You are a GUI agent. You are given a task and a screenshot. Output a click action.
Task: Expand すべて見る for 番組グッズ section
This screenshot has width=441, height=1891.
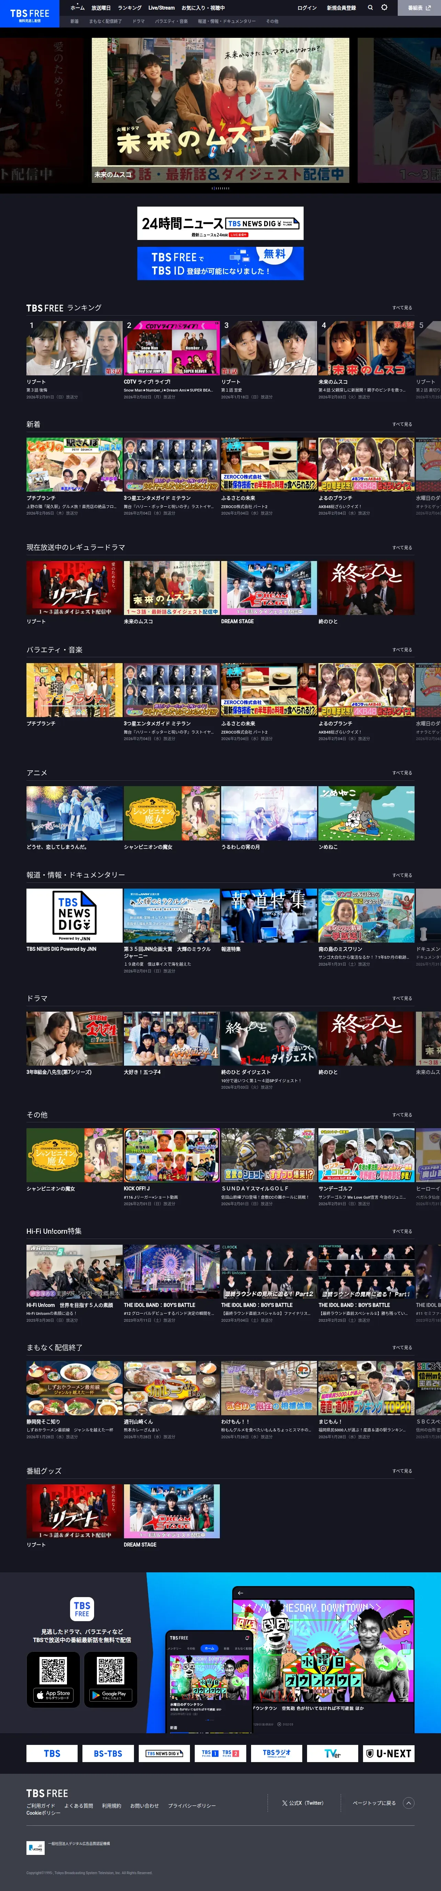tap(402, 1471)
